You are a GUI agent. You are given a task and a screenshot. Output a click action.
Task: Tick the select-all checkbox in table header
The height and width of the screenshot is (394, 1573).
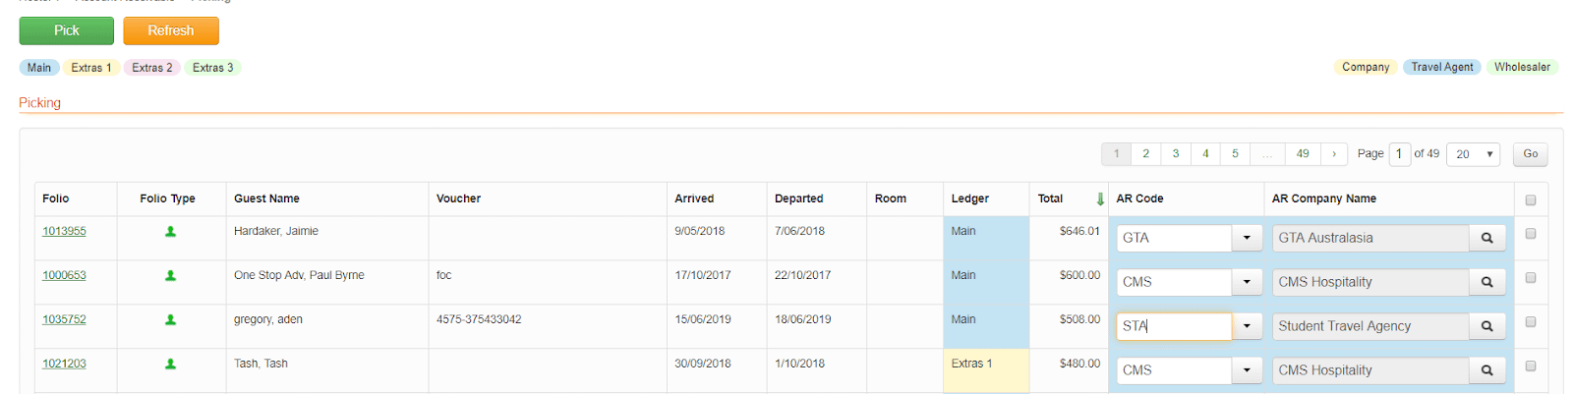coord(1531,199)
